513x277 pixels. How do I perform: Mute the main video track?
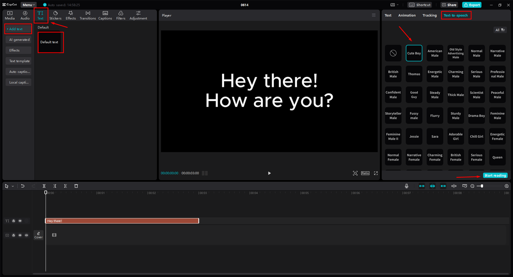(26, 235)
